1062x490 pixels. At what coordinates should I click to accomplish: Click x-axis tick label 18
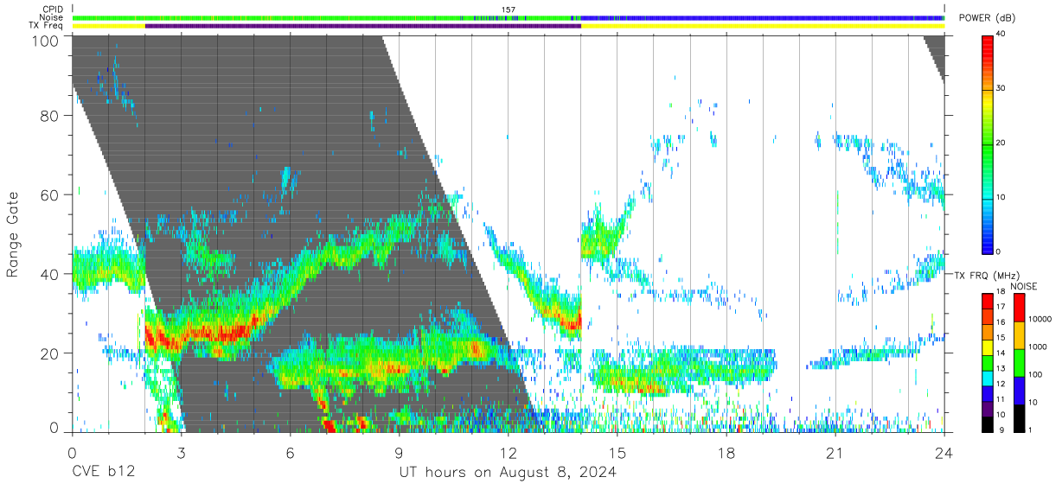click(726, 453)
